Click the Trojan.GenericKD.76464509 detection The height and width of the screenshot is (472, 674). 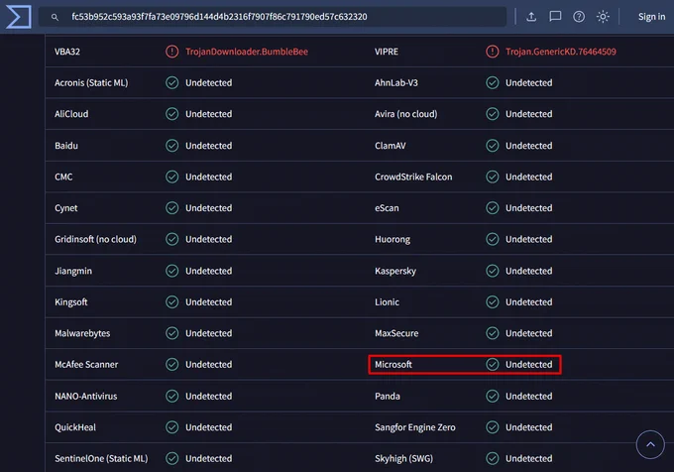(561, 52)
